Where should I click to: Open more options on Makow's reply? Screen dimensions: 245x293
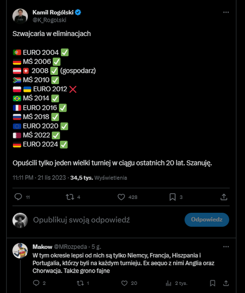[x=226, y=247]
